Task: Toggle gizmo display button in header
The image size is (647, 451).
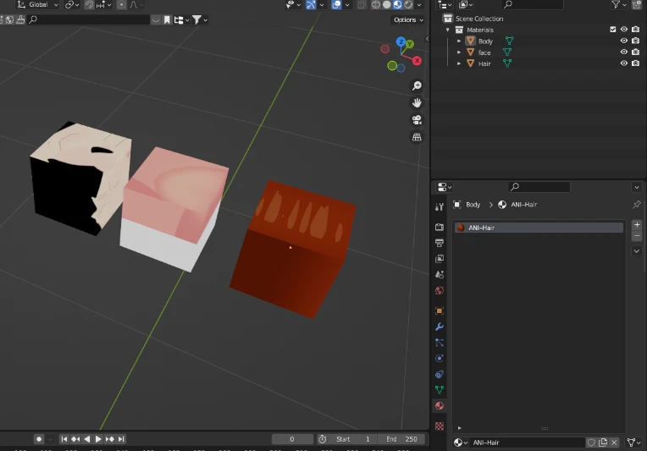Action: point(311,4)
